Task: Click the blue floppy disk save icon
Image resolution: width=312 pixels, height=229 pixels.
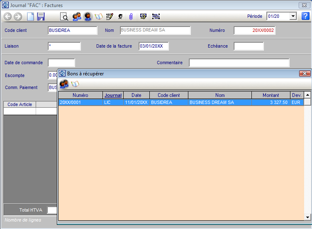Action: [41, 17]
